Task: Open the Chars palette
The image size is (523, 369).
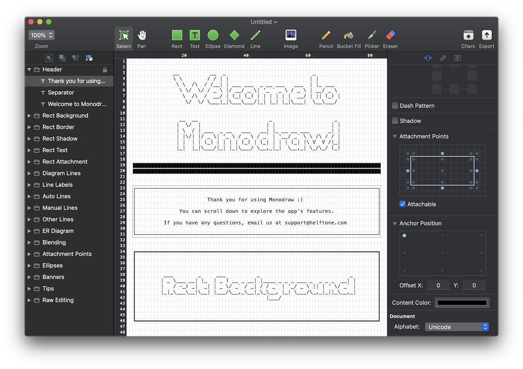Action: 468,39
